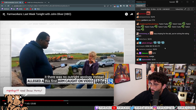Screen dimensions: 196x110
Task: Click username Geevum in chat
Action: click(x=145, y=53)
